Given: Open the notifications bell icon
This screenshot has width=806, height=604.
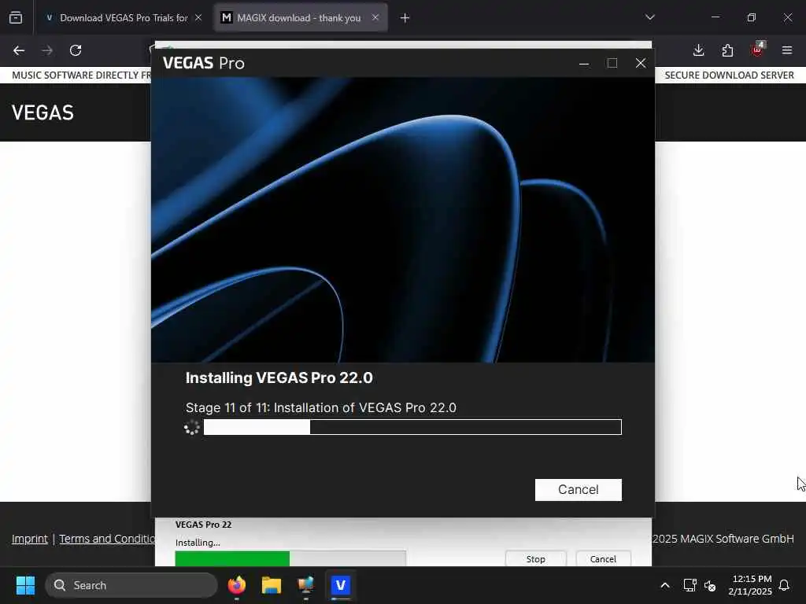Looking at the screenshot, I should (785, 585).
